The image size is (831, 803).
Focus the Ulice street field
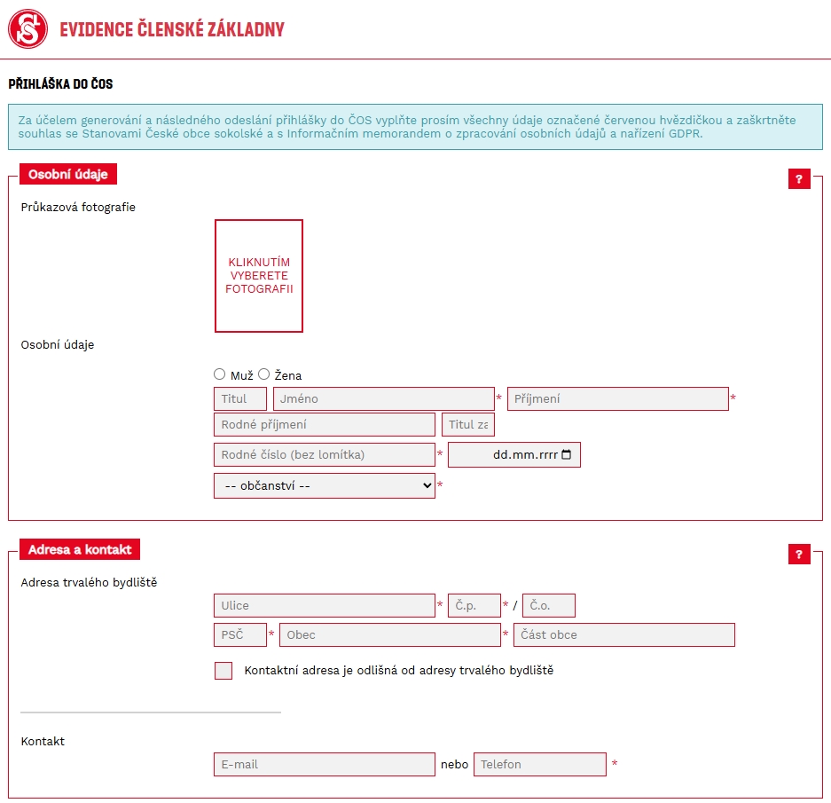click(x=325, y=606)
